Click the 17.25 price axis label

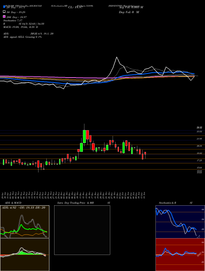click(199, 161)
